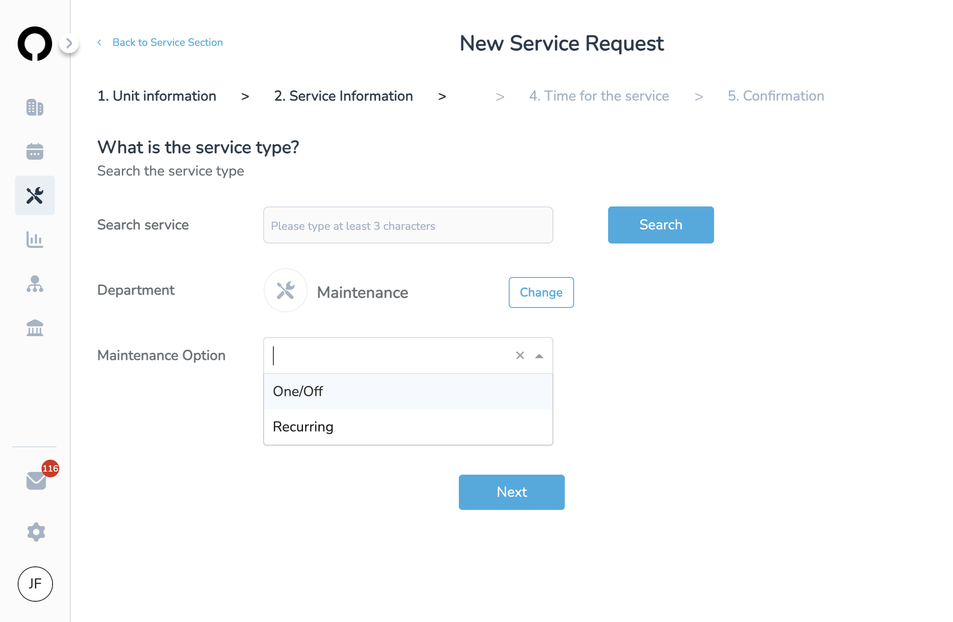This screenshot has height=622, width=953.
Task: Go to step 5. Confirmation
Action: point(776,96)
